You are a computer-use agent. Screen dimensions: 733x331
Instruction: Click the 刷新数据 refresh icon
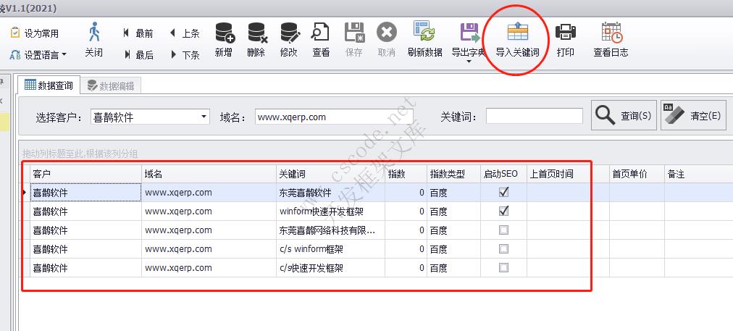point(424,33)
